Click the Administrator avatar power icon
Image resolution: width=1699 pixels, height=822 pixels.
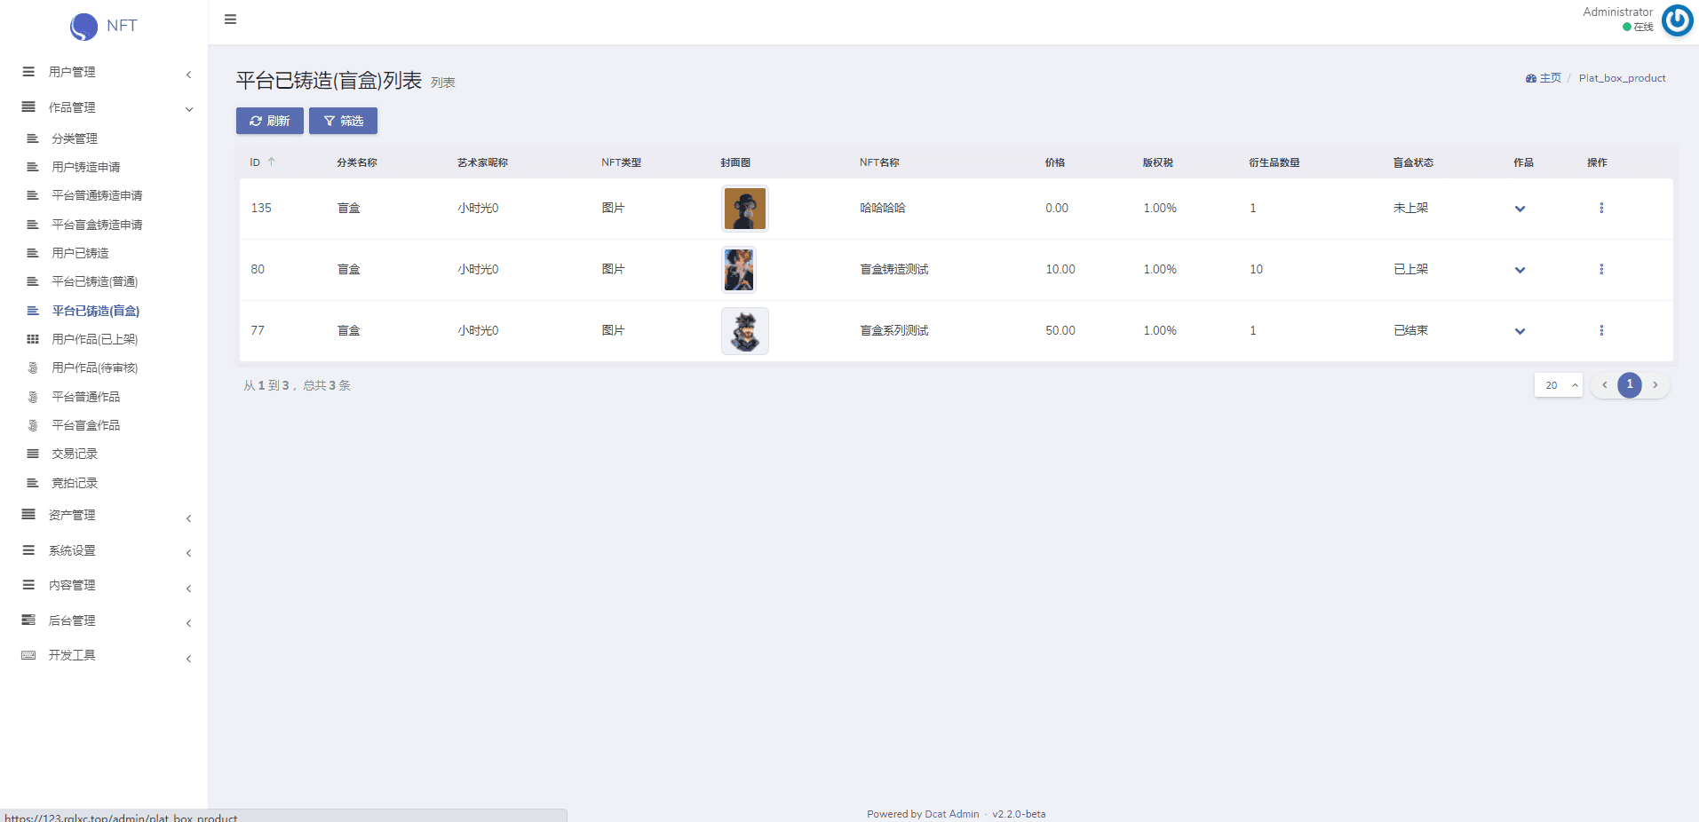(1677, 20)
